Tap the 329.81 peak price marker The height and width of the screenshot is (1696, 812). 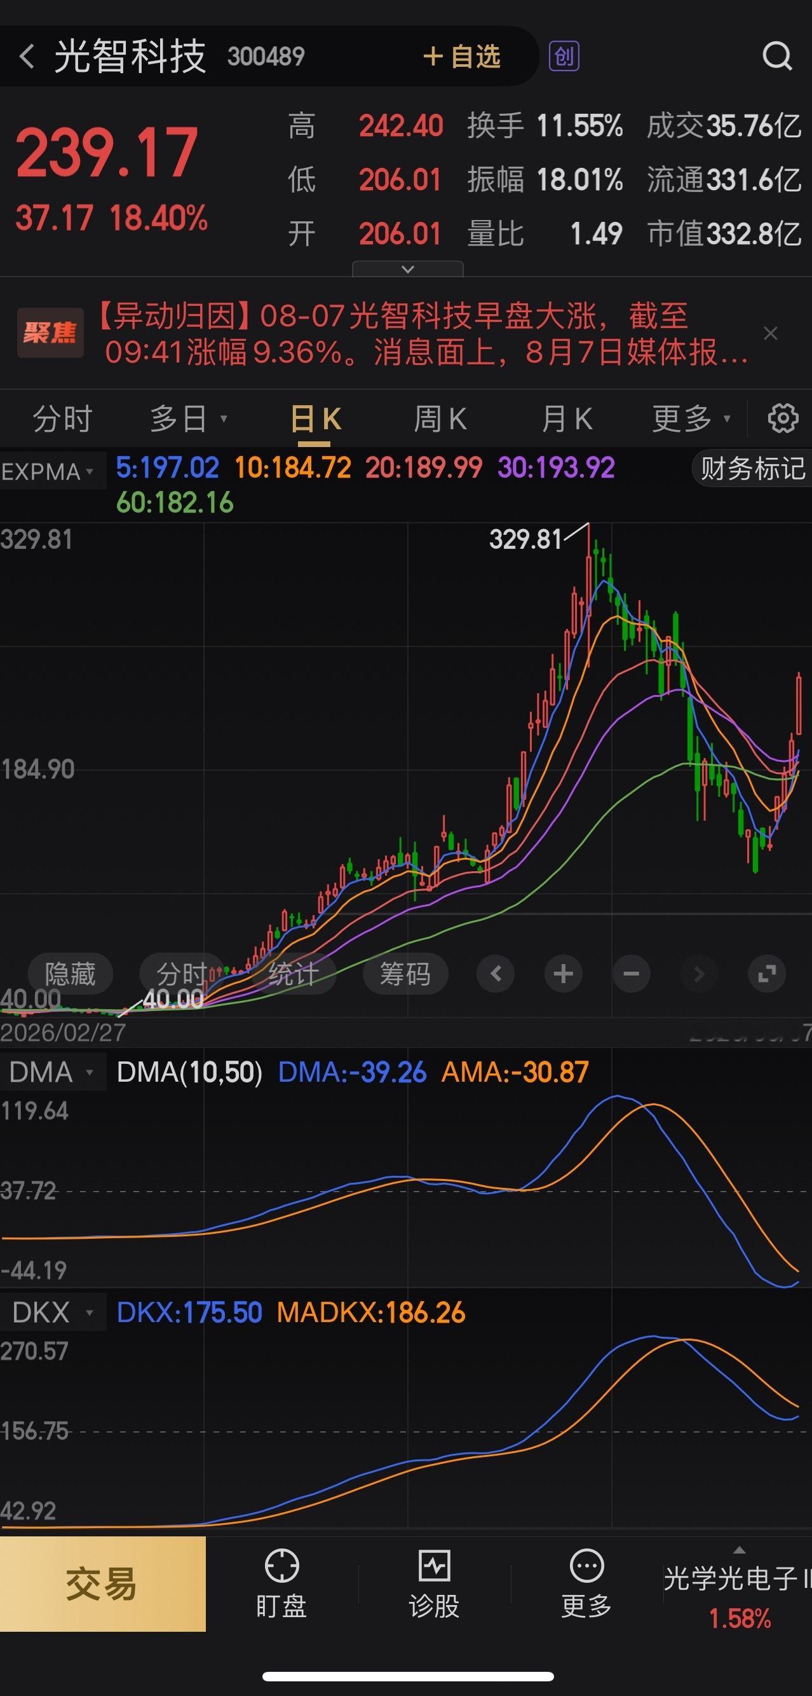pos(525,540)
